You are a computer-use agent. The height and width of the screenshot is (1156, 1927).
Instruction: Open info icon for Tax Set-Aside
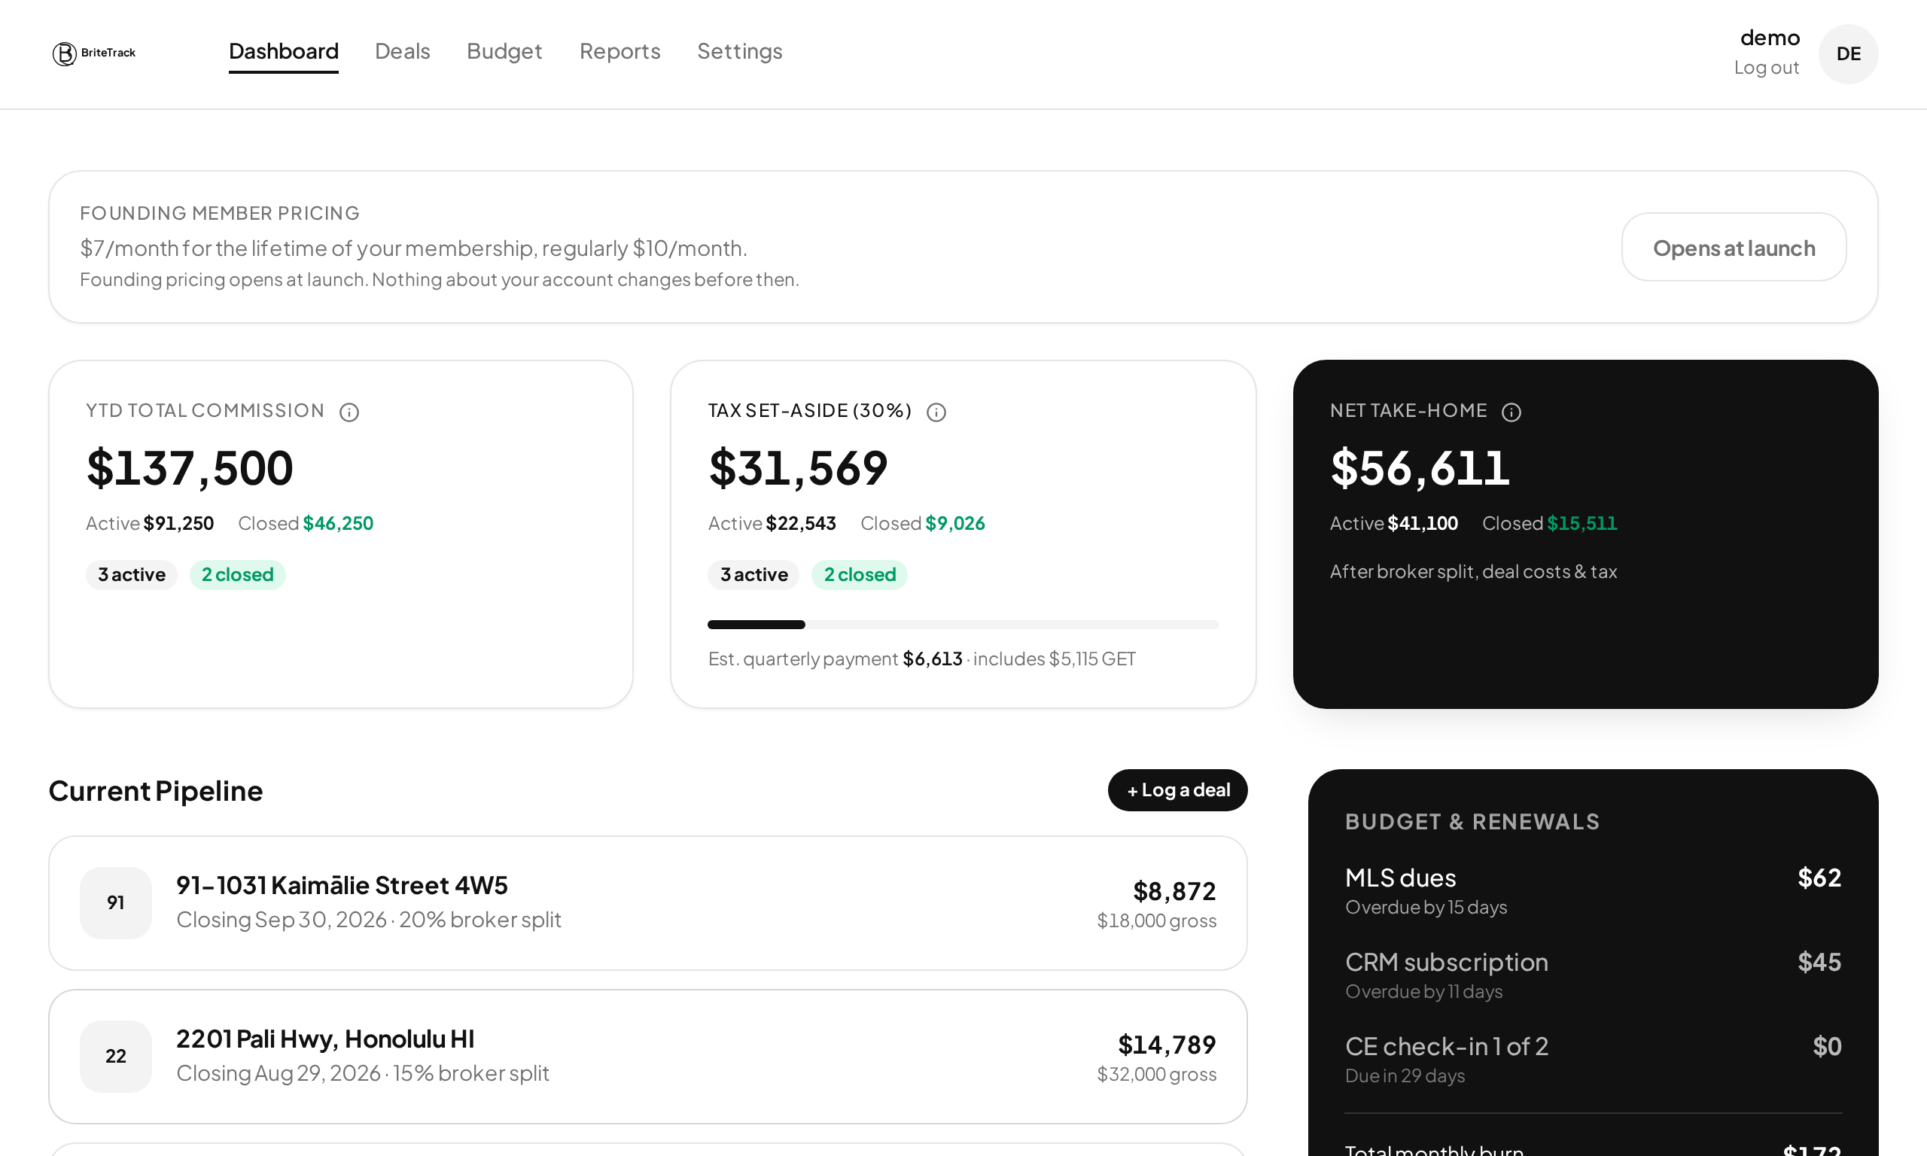click(936, 412)
